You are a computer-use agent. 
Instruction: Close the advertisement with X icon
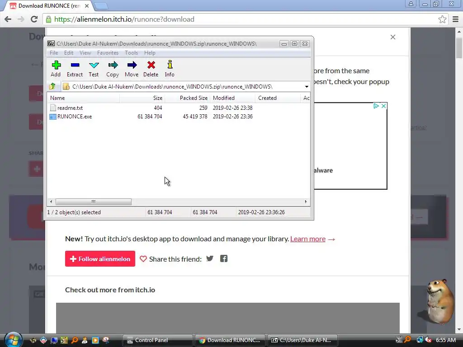(383, 106)
